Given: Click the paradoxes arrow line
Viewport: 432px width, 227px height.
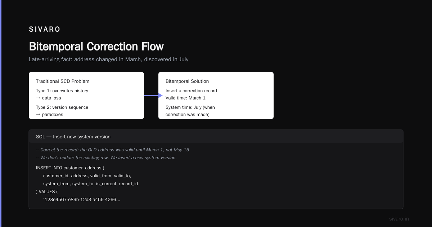Looking at the screenshot, I should tap(50, 115).
